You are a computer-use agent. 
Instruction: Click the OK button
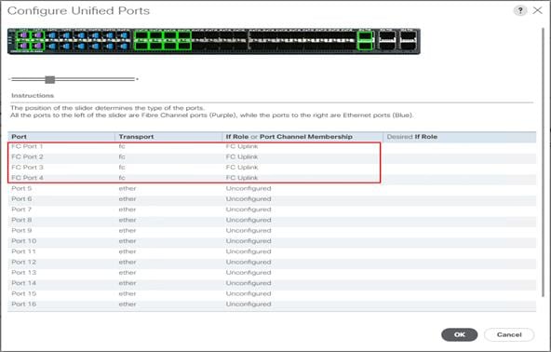(459, 334)
